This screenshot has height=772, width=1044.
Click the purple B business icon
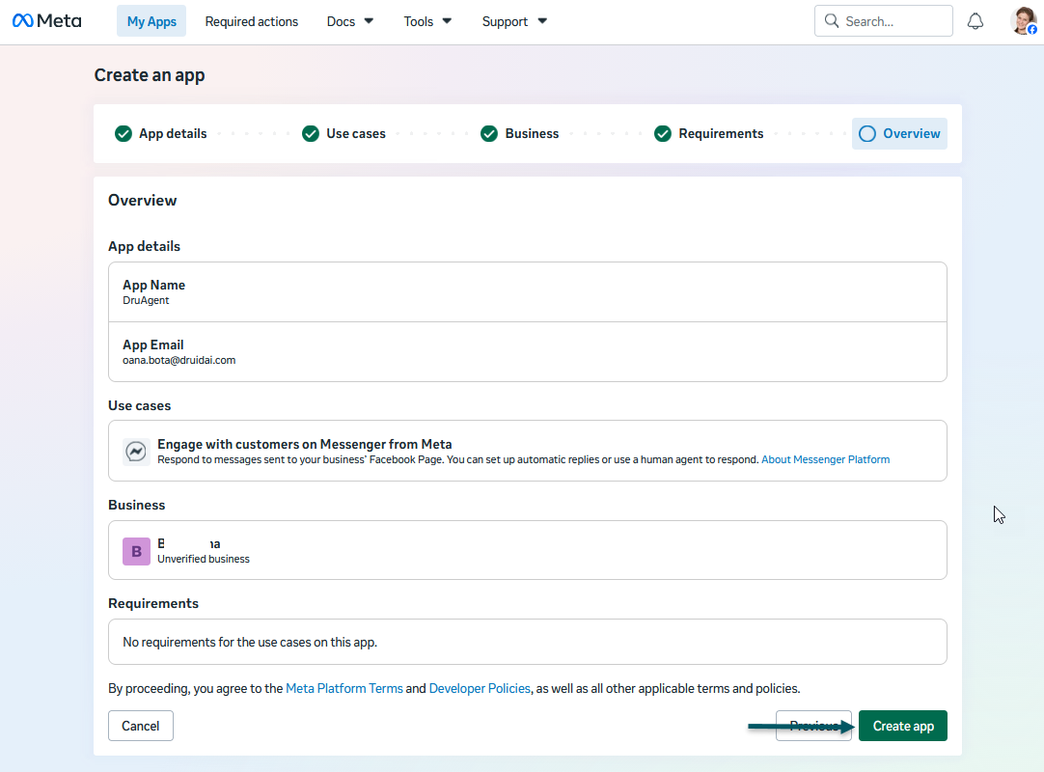click(136, 552)
